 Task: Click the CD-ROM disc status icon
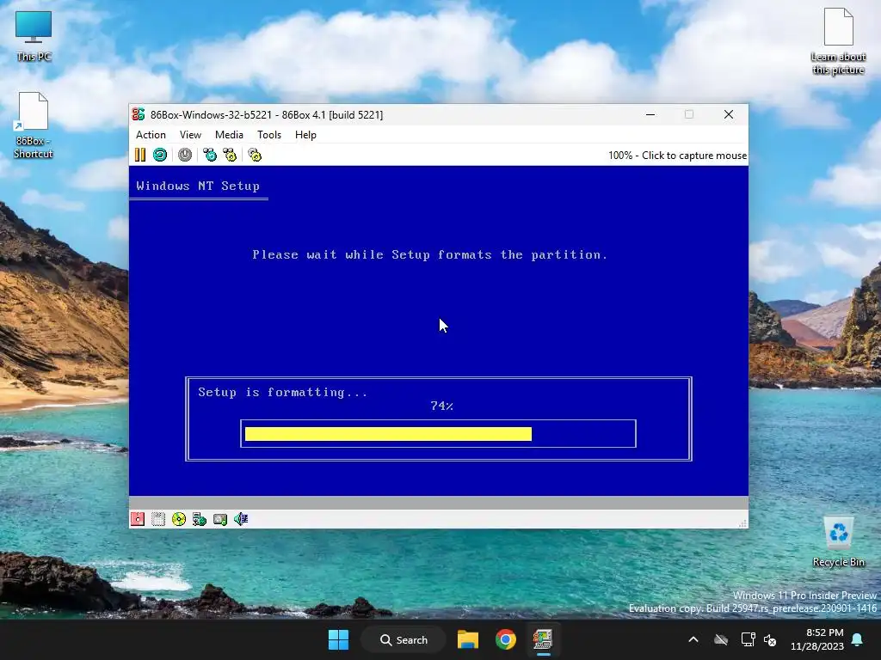[x=179, y=519]
